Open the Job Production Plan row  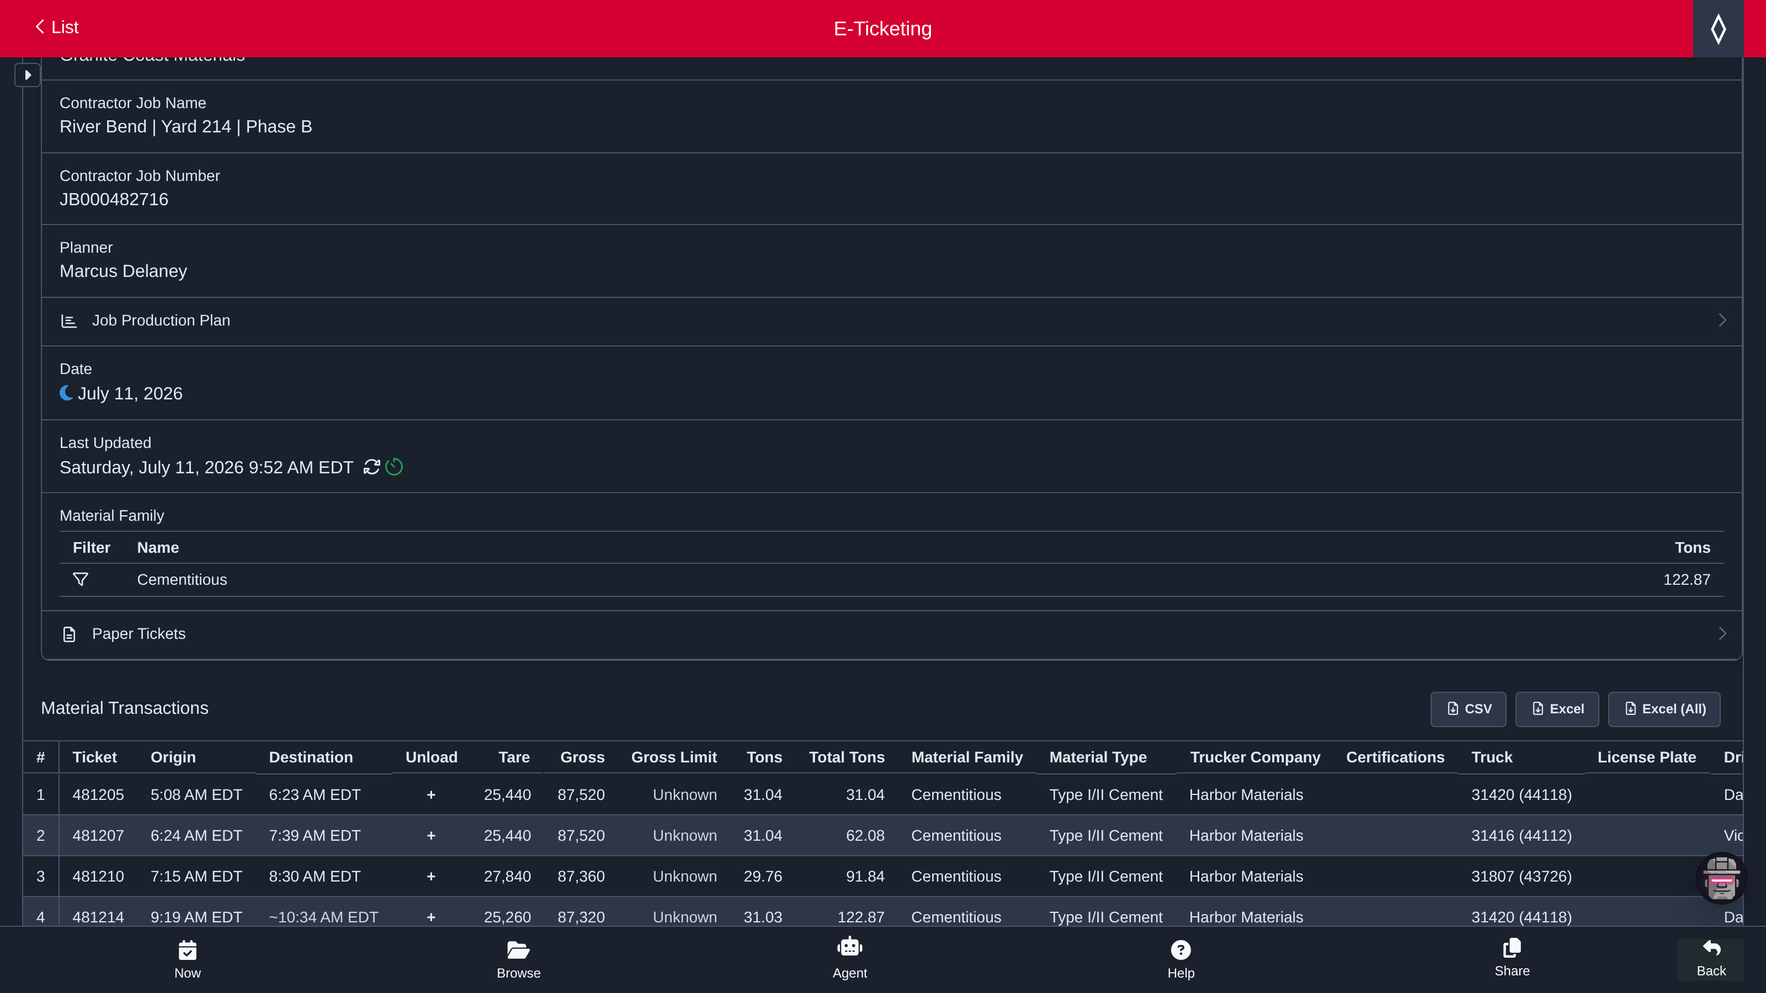891,321
